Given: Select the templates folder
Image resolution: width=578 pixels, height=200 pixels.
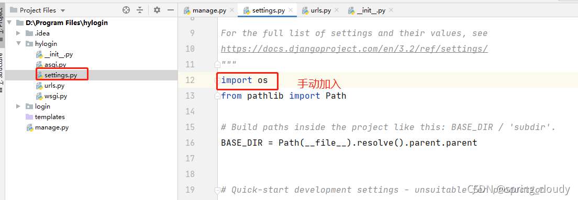Looking at the screenshot, I should click(50, 117).
